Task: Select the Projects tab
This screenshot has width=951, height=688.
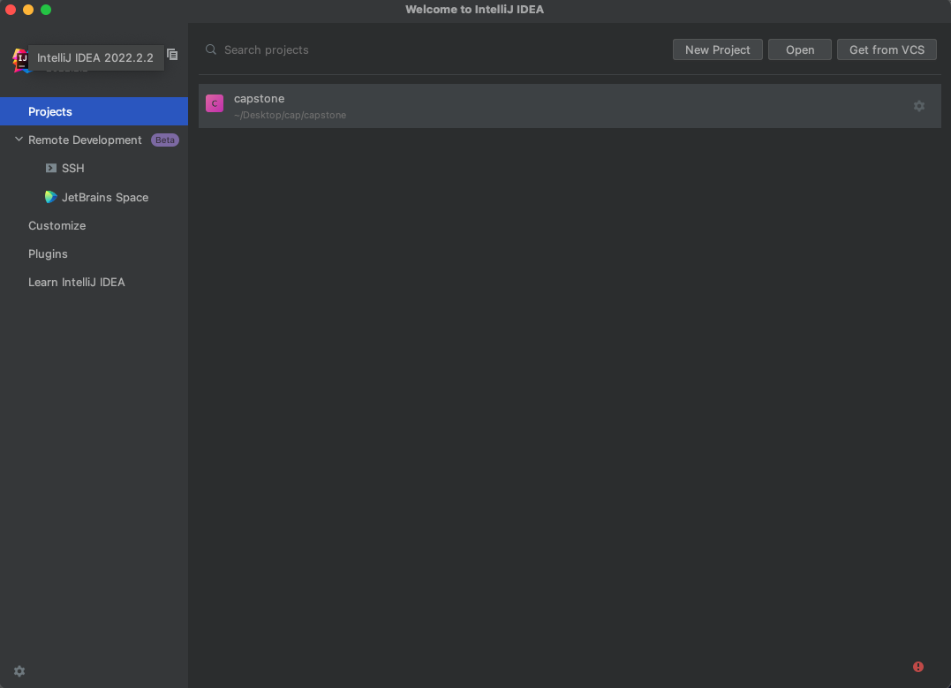Action: pos(94,111)
